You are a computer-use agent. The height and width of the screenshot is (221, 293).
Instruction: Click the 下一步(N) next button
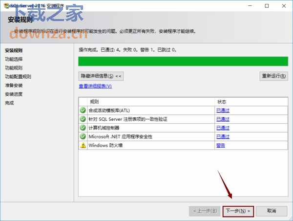(238, 211)
